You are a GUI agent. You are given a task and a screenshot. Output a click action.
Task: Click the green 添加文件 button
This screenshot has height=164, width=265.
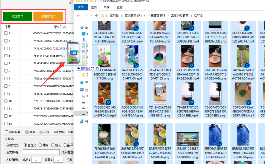[x=17, y=16]
